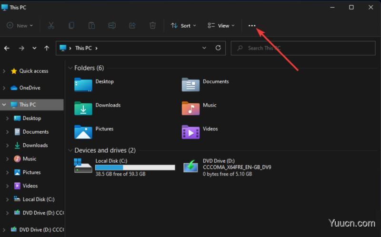Select the Videos folder icon in main pane
This screenshot has height=237, width=381.
coord(191,132)
